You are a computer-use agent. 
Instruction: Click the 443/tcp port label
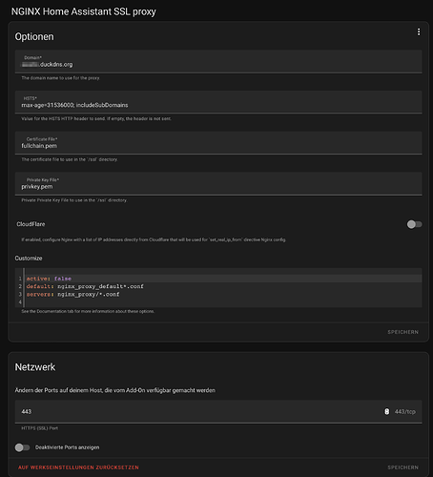point(405,411)
